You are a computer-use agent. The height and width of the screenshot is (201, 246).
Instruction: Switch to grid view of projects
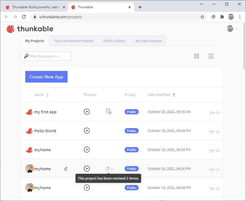coord(197,56)
